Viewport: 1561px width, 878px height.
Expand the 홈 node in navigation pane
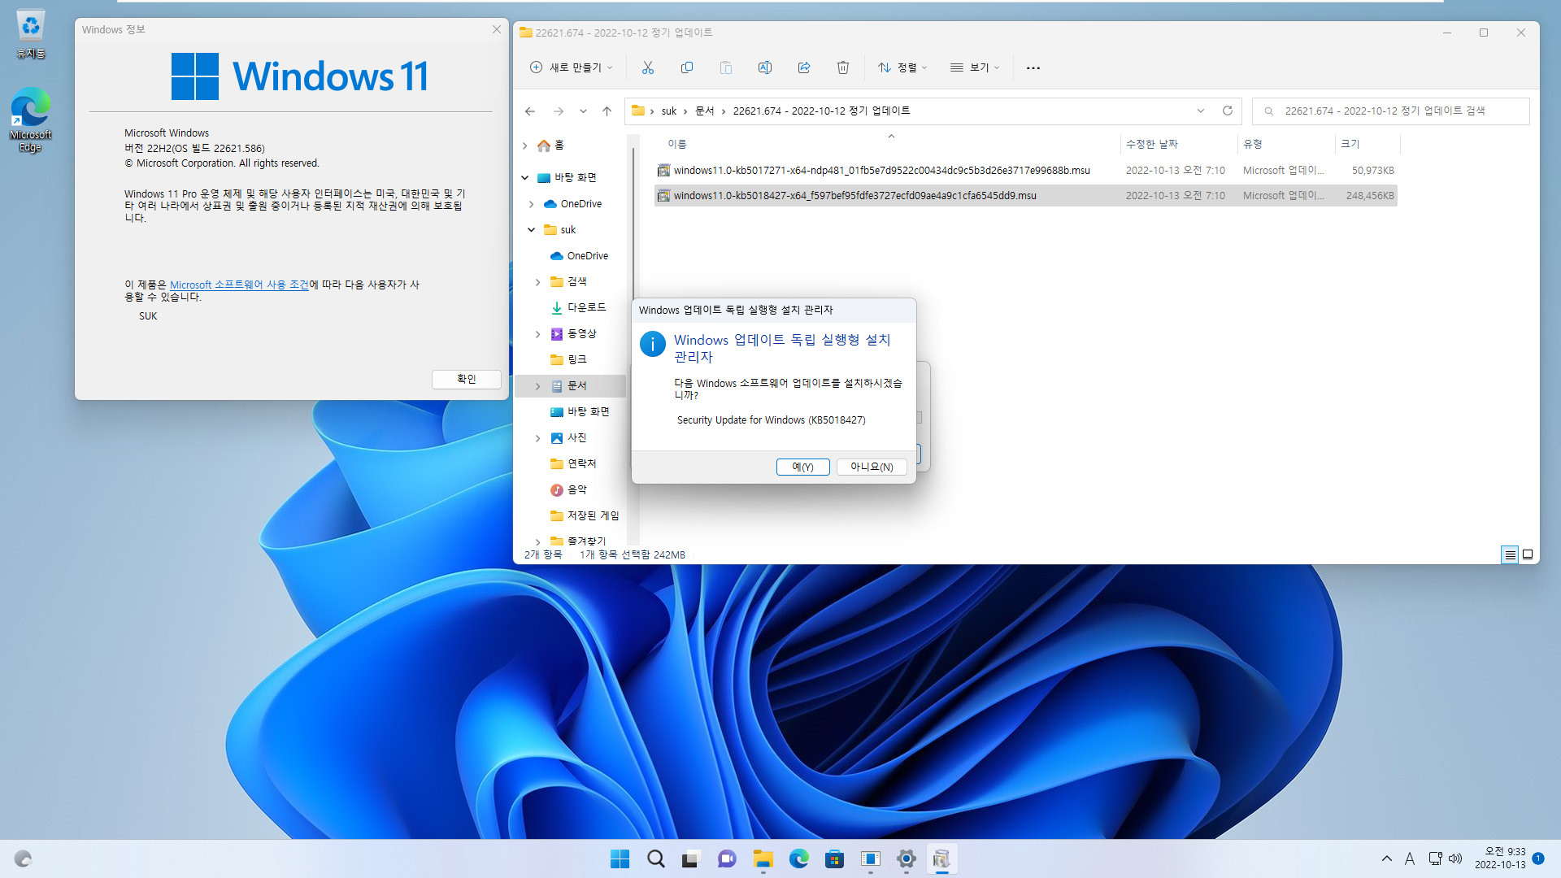(525, 146)
